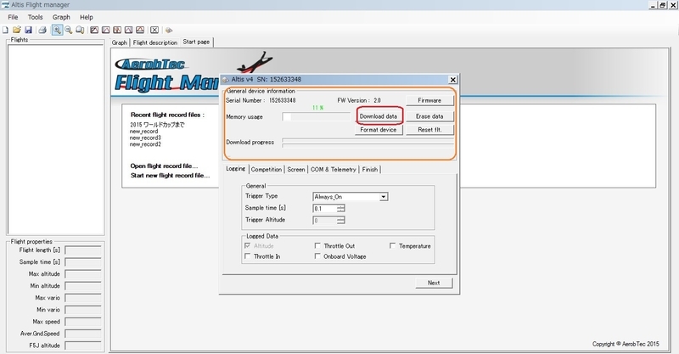Click the Firmware button
The height and width of the screenshot is (354, 679).
429,100
